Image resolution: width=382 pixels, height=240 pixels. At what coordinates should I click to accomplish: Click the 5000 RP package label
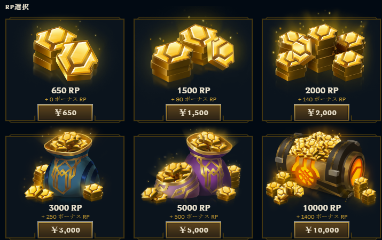click(194, 207)
